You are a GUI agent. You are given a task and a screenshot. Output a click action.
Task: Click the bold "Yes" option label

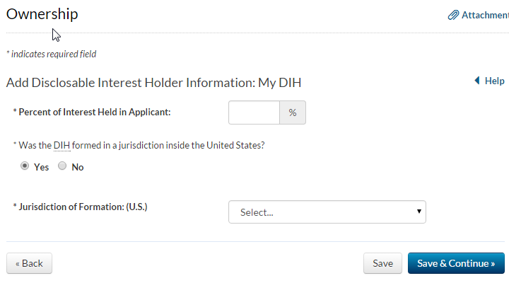(41, 167)
